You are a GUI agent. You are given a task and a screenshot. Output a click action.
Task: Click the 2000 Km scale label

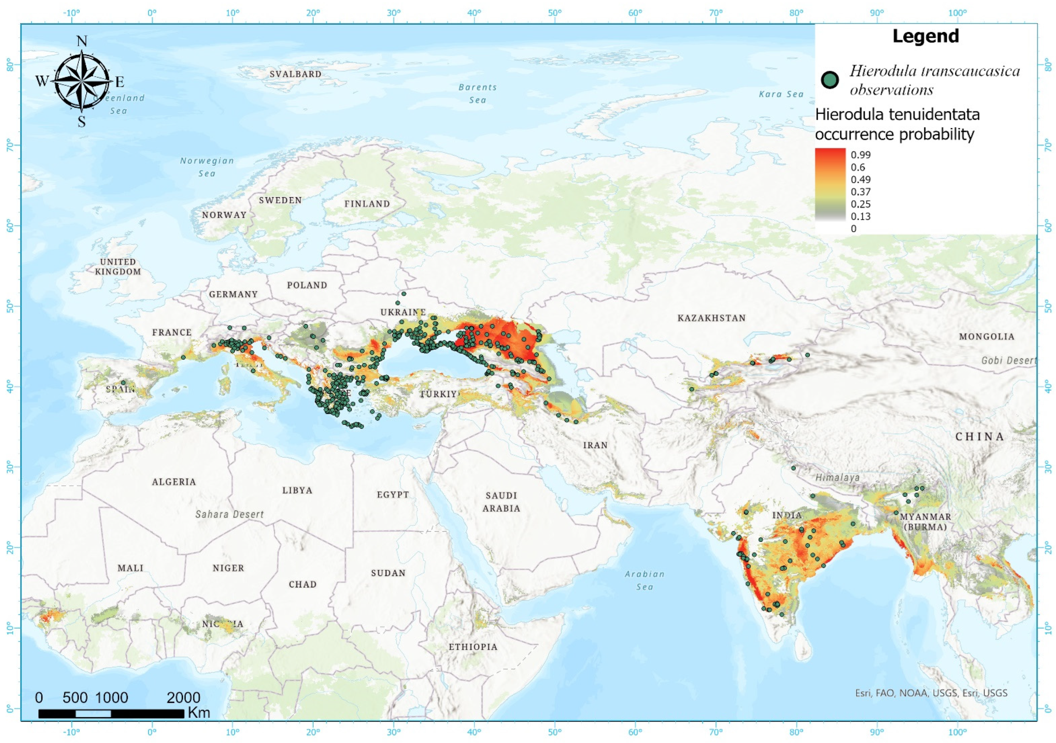click(x=184, y=698)
